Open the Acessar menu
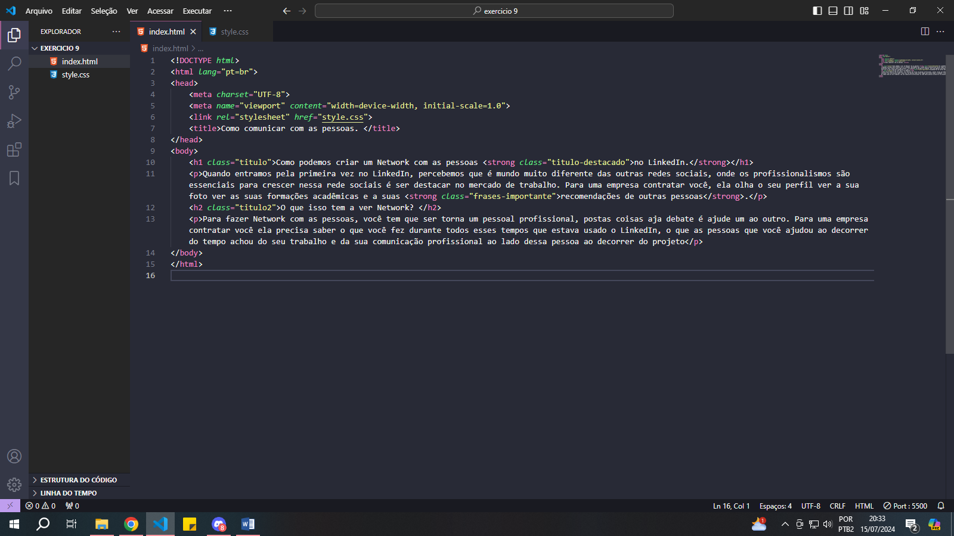Image resolution: width=954 pixels, height=536 pixels. point(160,11)
